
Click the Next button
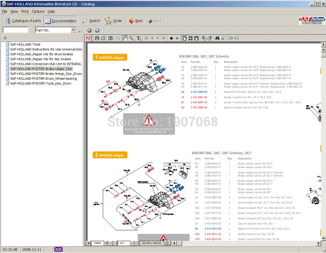pyautogui.click(x=155, y=21)
